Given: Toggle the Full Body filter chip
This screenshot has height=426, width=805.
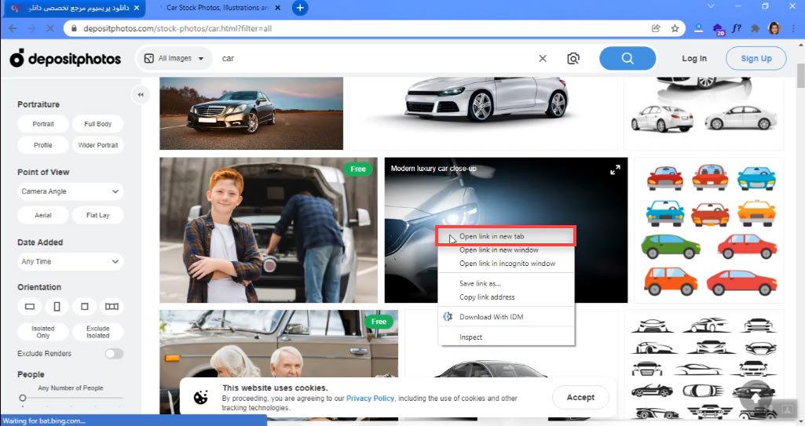Looking at the screenshot, I should [97, 124].
